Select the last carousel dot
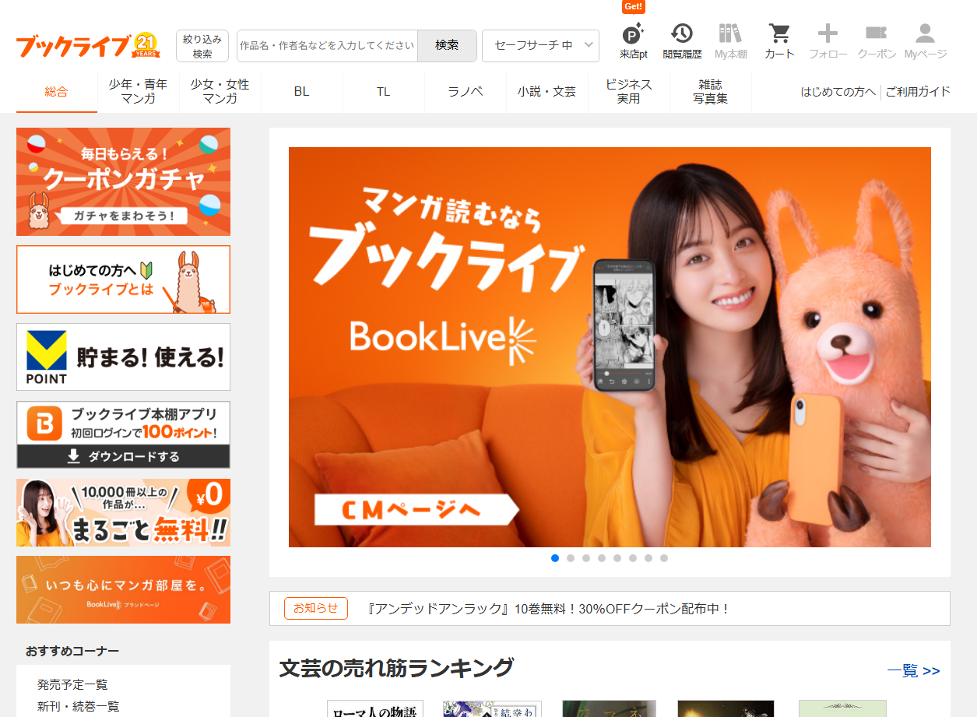This screenshot has height=717, width=977. tap(664, 558)
